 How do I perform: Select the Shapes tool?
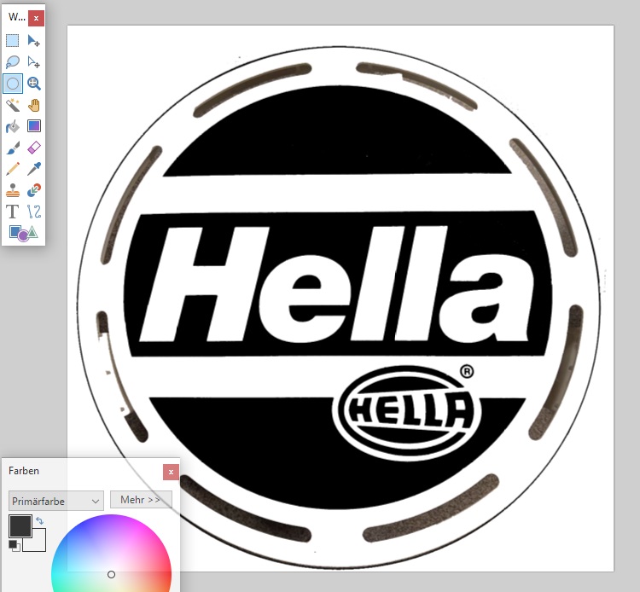click(23, 234)
